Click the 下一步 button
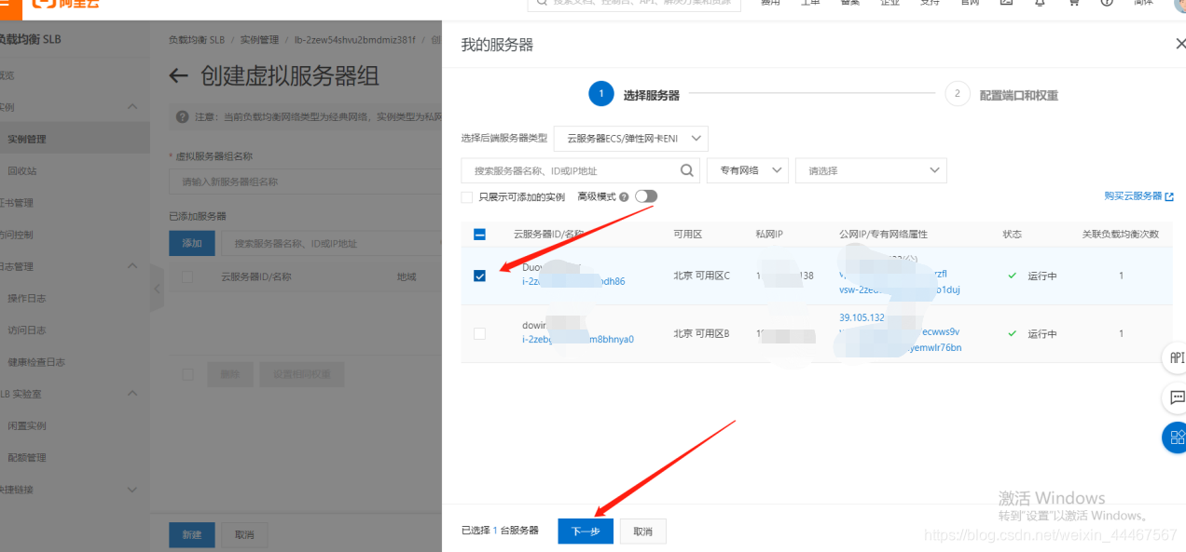1186x552 pixels. point(585,531)
